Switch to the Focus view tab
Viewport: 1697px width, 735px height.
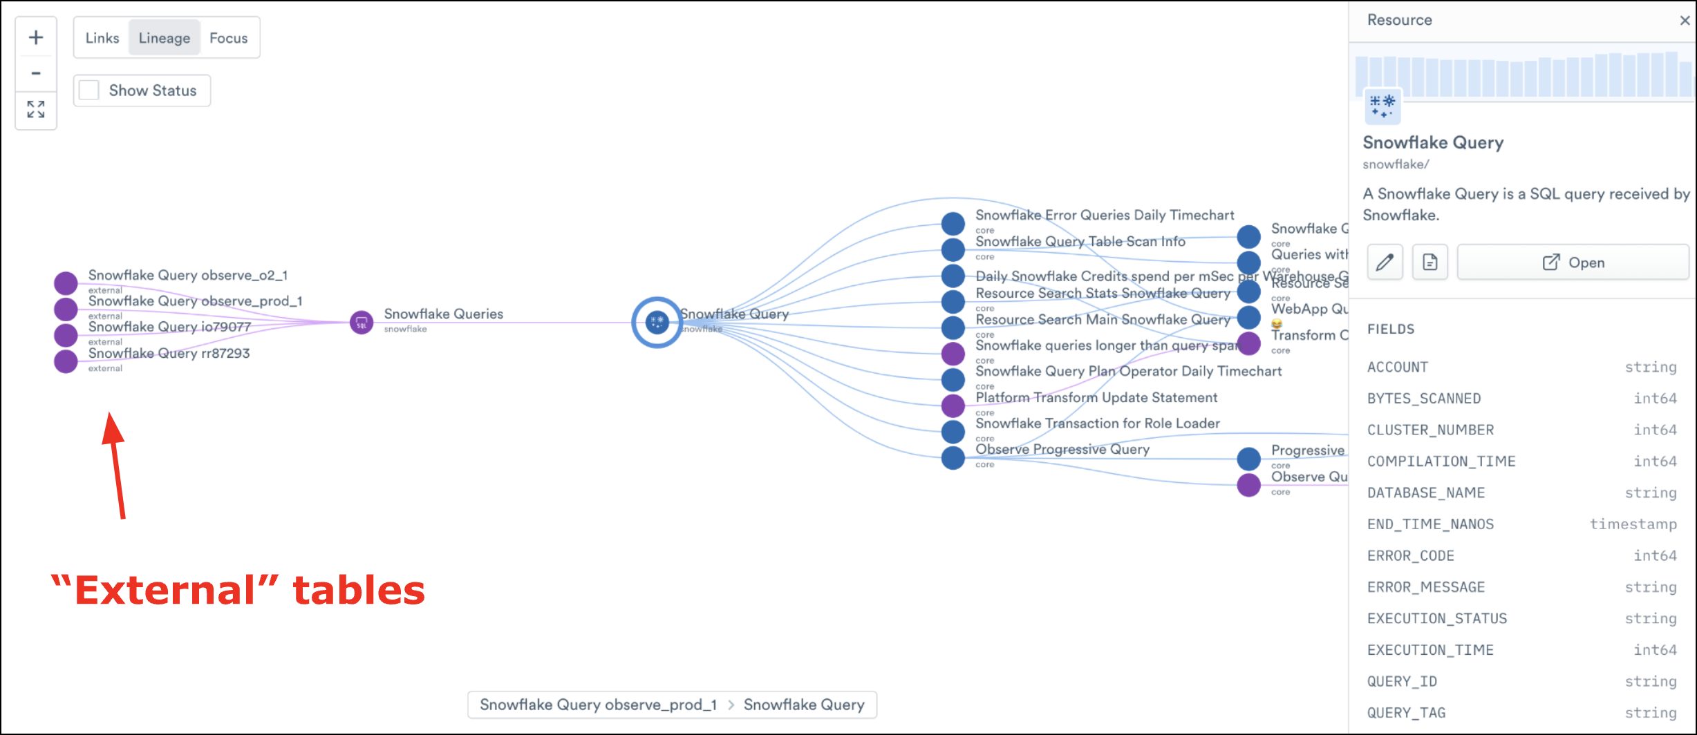(x=229, y=38)
